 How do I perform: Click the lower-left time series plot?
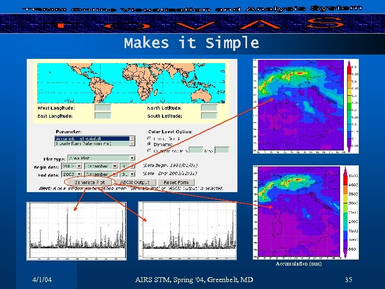pos(76,231)
